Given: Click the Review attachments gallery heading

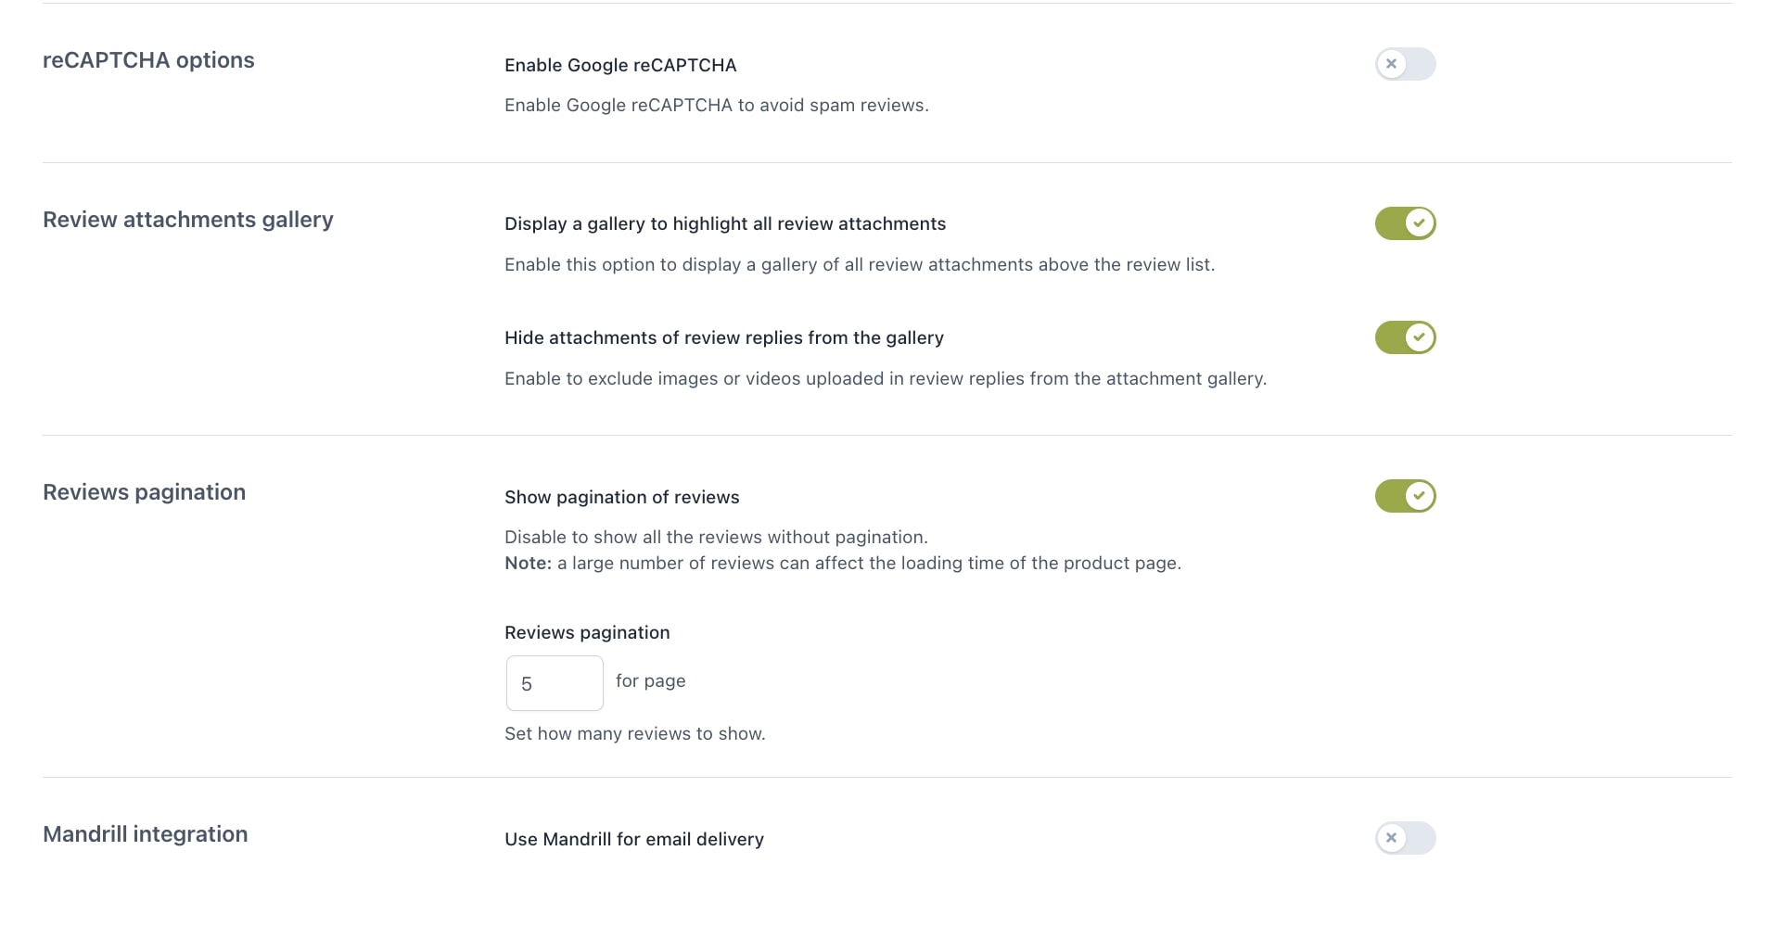Looking at the screenshot, I should pyautogui.click(x=187, y=220).
